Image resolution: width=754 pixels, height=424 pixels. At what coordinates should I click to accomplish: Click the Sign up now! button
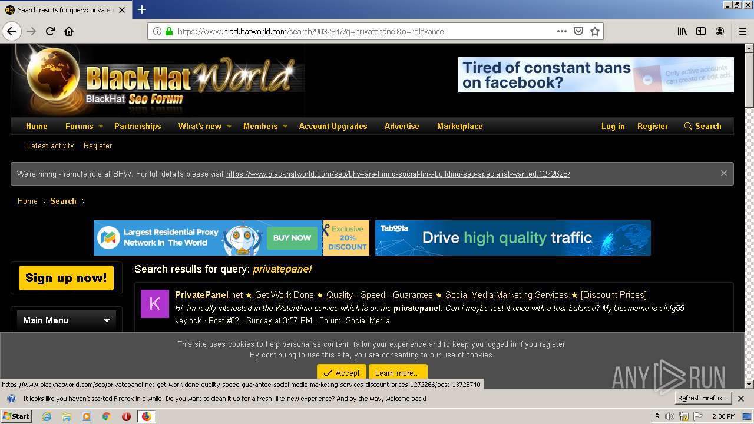pos(66,278)
